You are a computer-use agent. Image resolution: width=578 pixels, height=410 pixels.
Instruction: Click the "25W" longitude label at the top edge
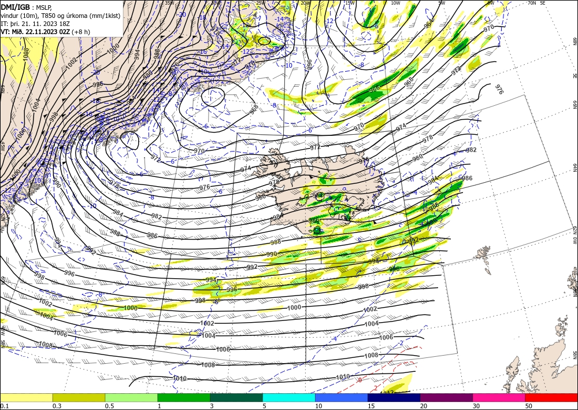pyautogui.click(x=260, y=3)
